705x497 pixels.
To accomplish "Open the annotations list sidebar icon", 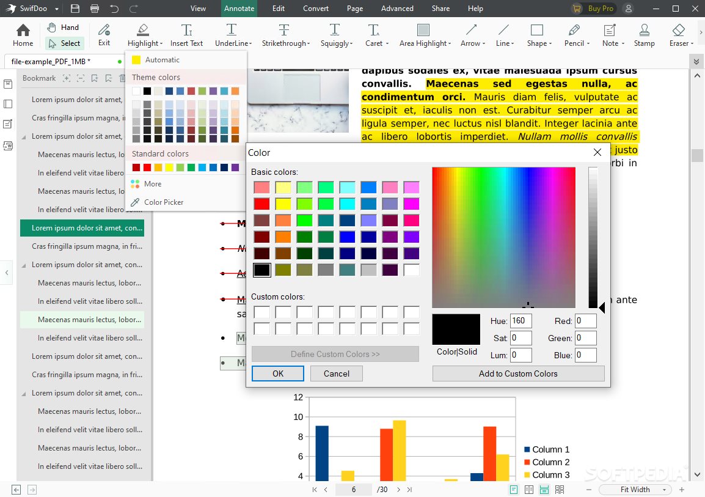I will pos(8,124).
